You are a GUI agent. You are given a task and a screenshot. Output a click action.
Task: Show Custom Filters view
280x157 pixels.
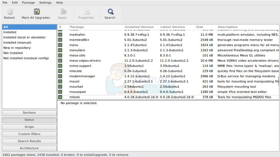pos(29,134)
